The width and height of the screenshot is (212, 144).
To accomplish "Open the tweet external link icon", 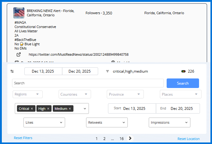I will point(19,54).
